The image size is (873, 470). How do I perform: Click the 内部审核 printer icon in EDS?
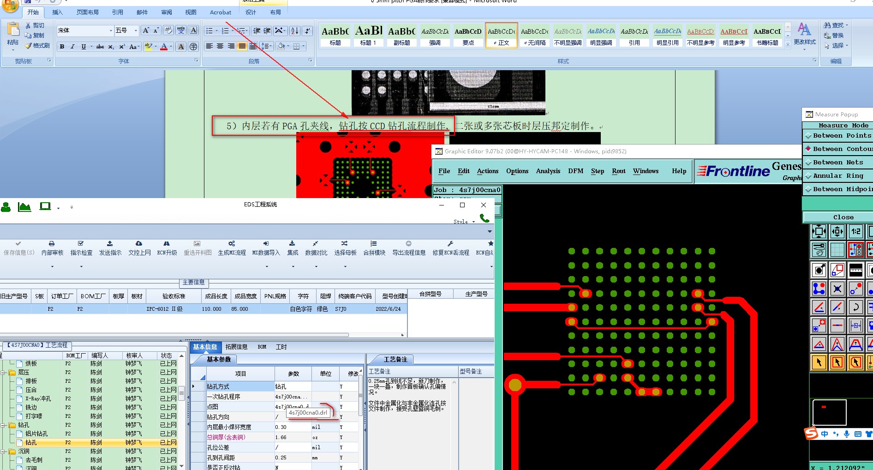point(52,243)
